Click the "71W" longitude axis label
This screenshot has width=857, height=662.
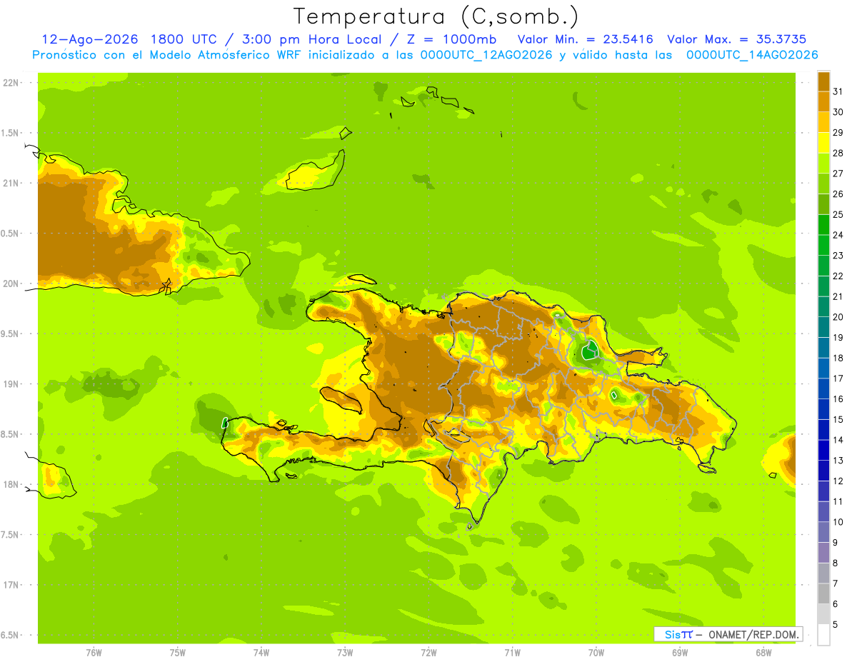coord(512,653)
